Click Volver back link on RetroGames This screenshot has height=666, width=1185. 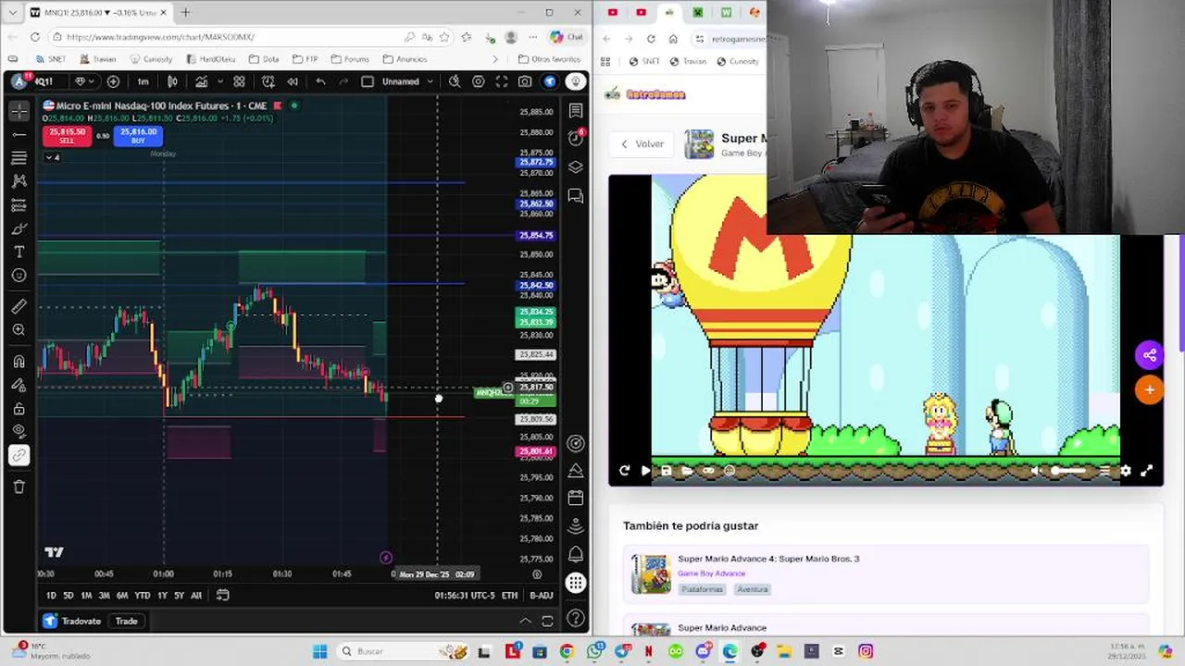(x=642, y=144)
